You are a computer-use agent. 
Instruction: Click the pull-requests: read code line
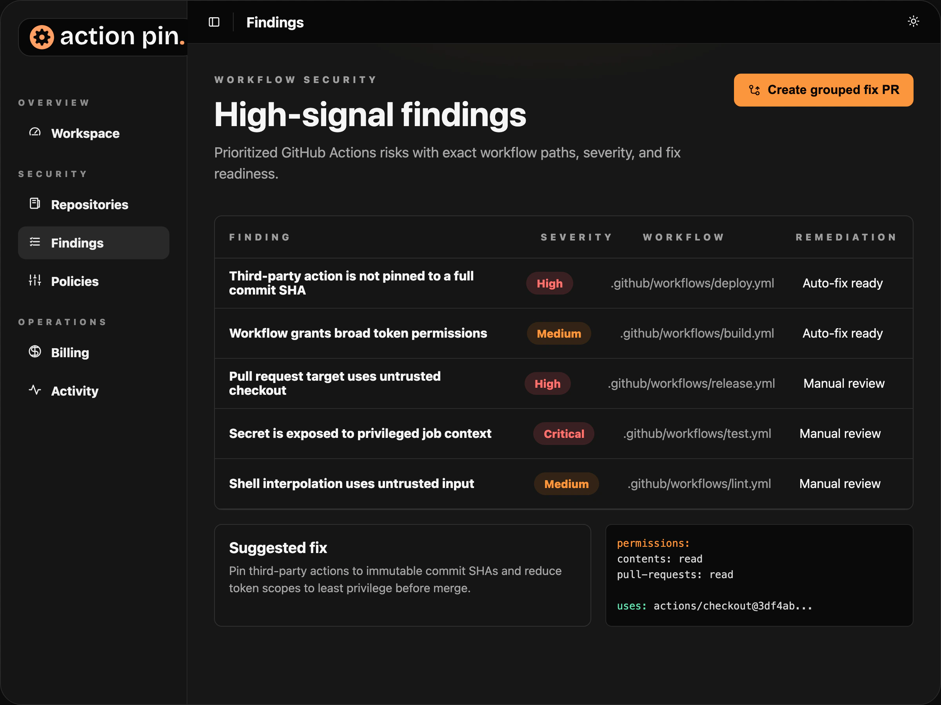tap(675, 575)
